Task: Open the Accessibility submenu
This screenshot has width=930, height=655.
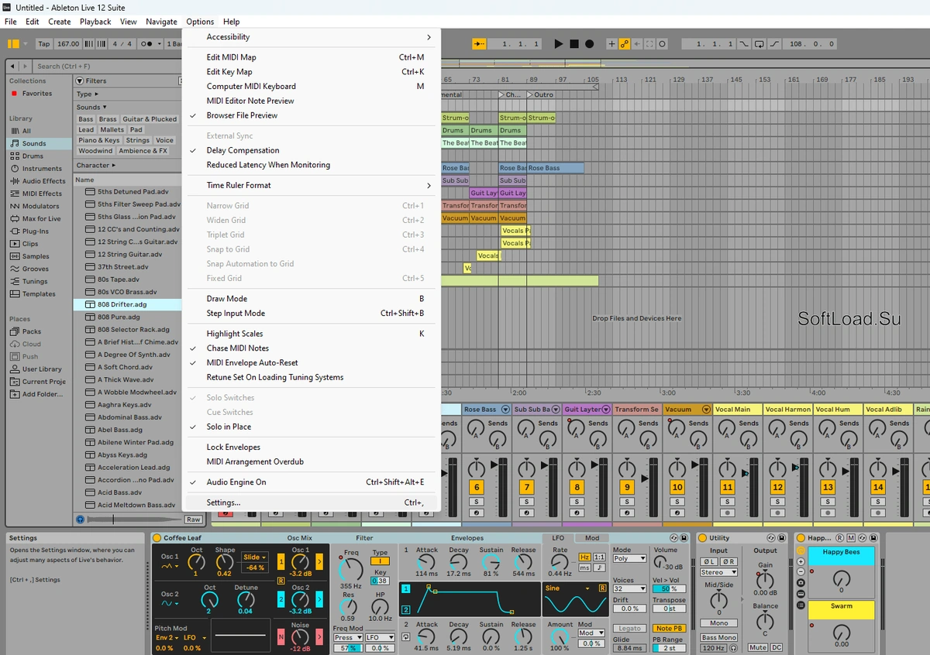Action: [x=312, y=37]
